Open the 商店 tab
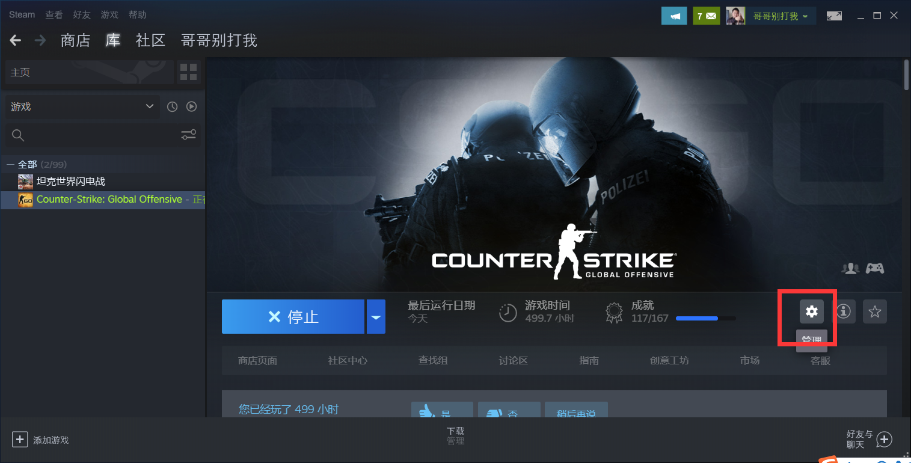 (x=75, y=40)
